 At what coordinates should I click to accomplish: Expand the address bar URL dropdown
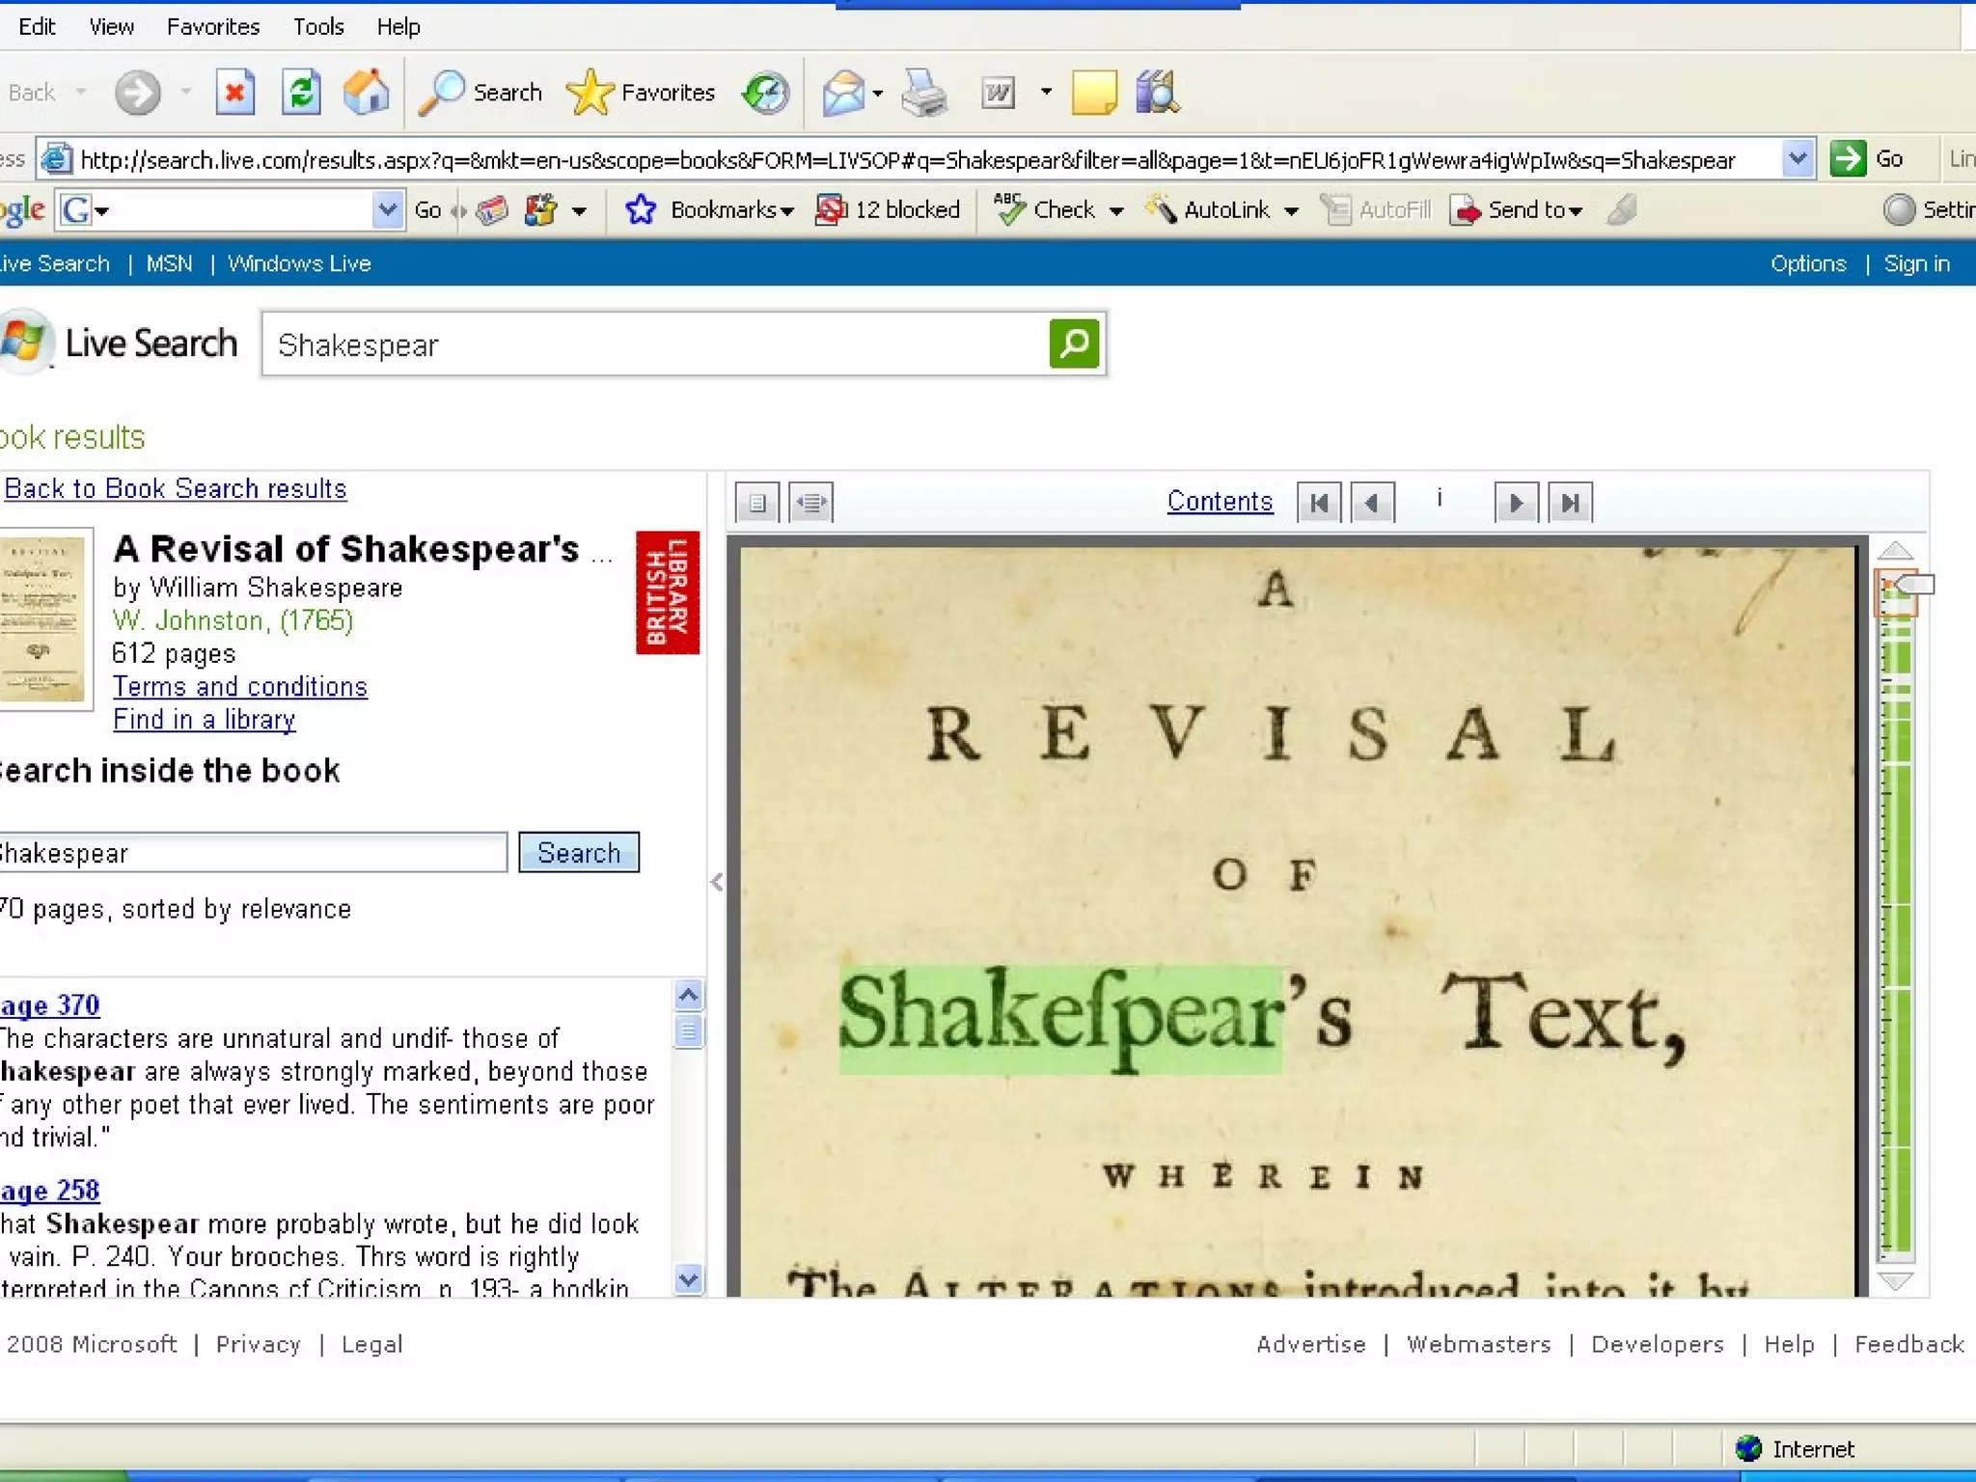pyautogui.click(x=1797, y=158)
